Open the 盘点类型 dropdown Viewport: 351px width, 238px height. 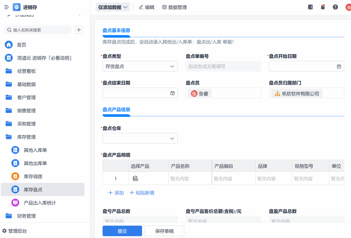coord(140,66)
